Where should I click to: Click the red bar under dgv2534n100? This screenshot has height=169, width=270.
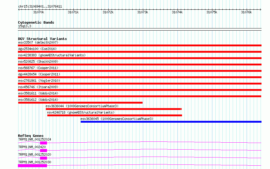coord(140,52)
